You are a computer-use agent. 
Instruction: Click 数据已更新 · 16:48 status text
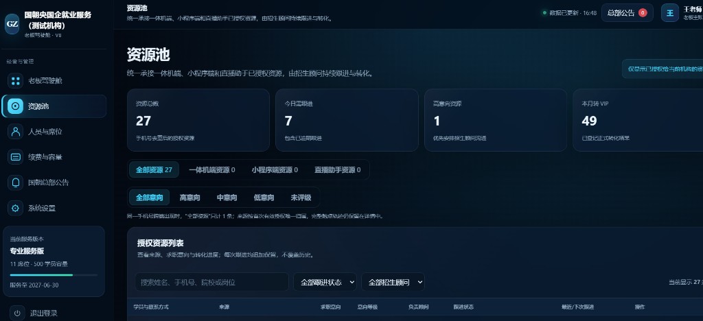(573, 13)
